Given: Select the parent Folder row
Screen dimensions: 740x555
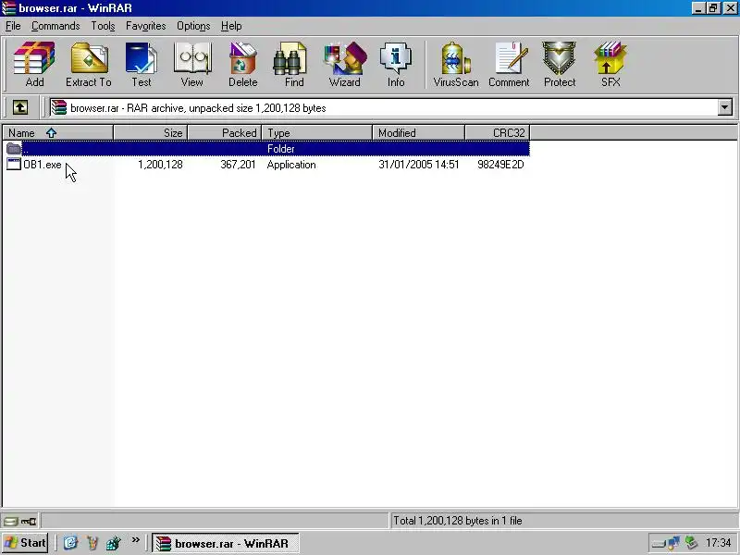Looking at the screenshot, I should point(266,149).
